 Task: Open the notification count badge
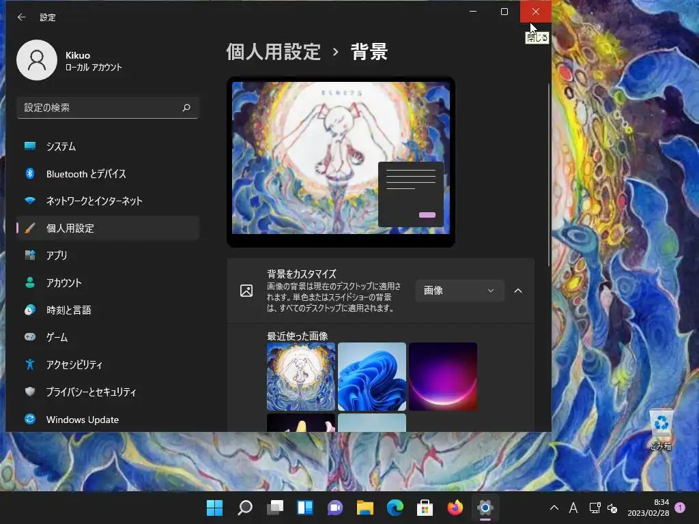pos(680,508)
